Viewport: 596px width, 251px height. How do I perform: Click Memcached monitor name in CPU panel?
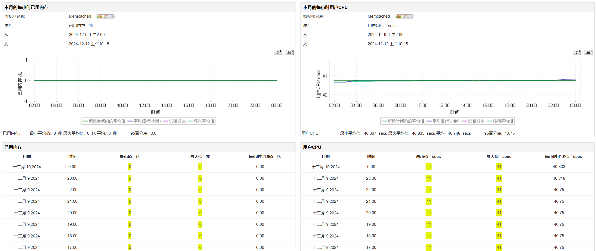(x=379, y=16)
